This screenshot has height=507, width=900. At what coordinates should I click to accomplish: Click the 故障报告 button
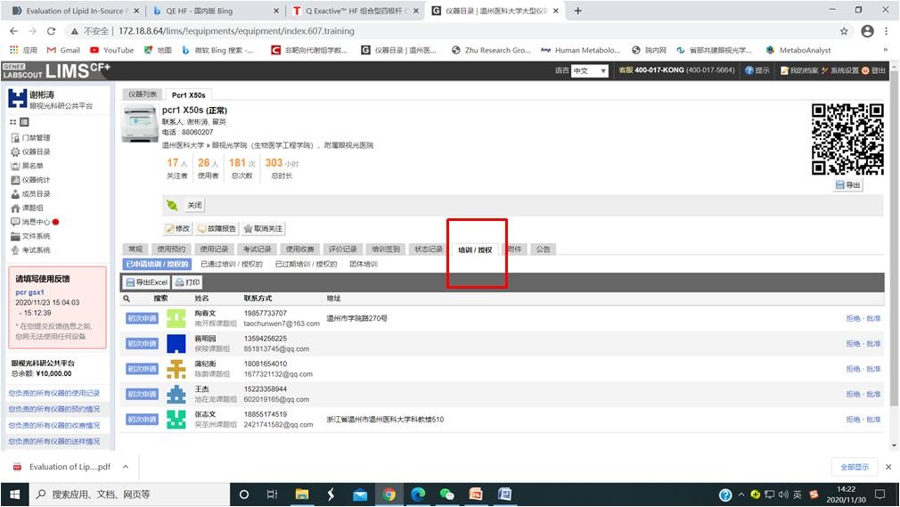tap(217, 229)
